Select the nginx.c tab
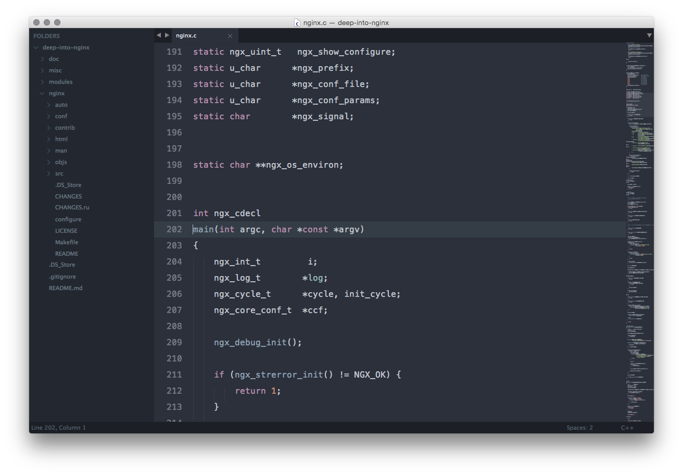The image size is (683, 475). [x=205, y=35]
